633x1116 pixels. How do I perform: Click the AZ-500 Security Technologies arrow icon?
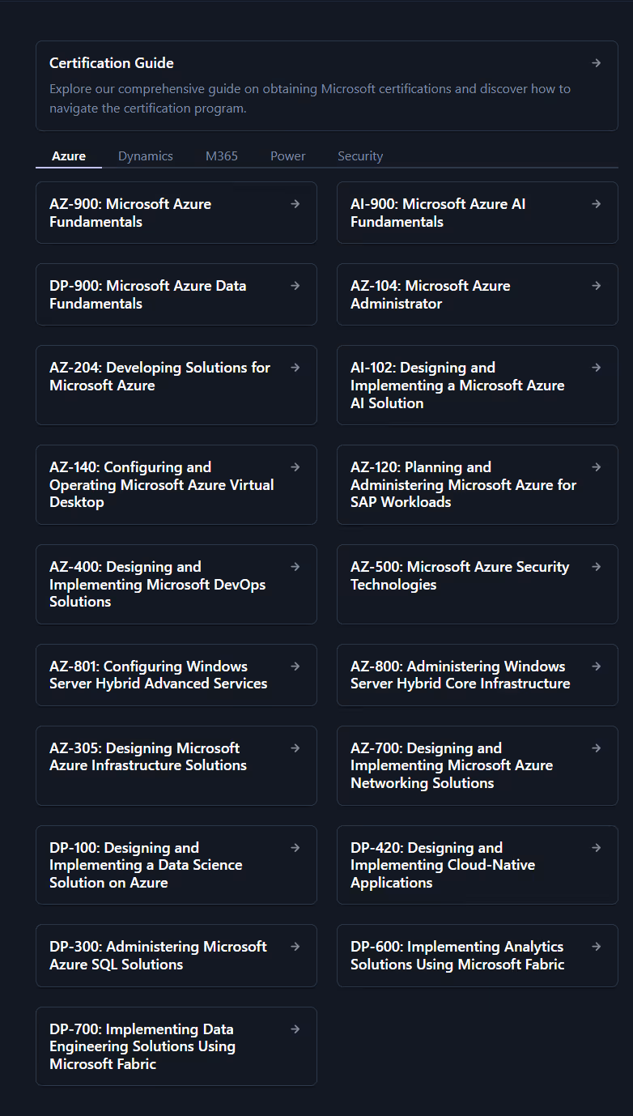[x=596, y=566]
